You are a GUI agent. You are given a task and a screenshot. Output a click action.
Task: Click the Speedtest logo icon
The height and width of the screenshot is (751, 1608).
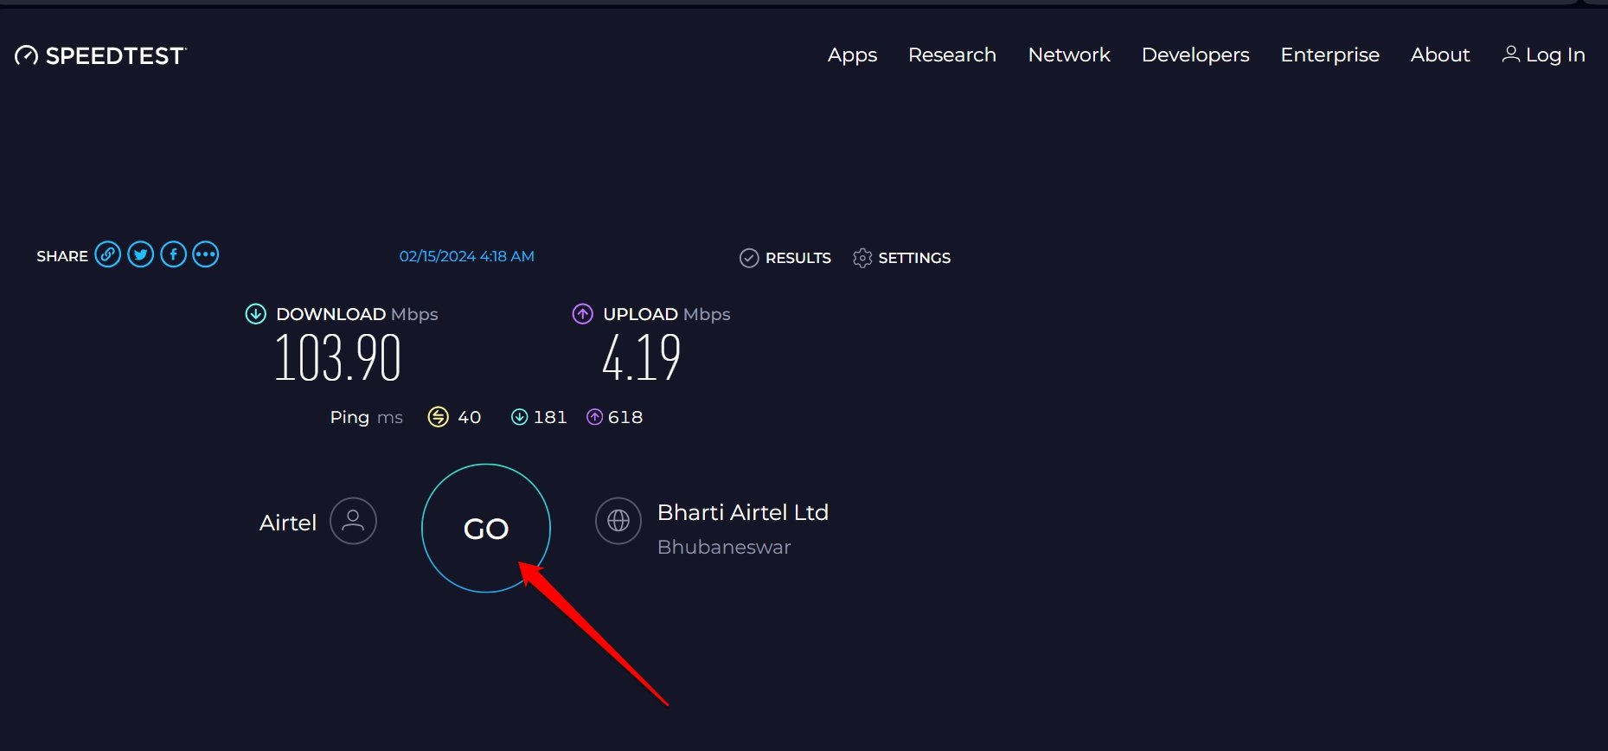click(x=25, y=55)
